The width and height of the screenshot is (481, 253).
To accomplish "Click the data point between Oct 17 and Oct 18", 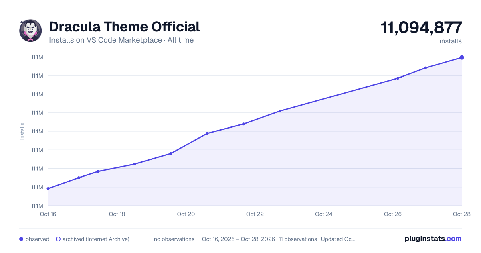I will [98, 171].
